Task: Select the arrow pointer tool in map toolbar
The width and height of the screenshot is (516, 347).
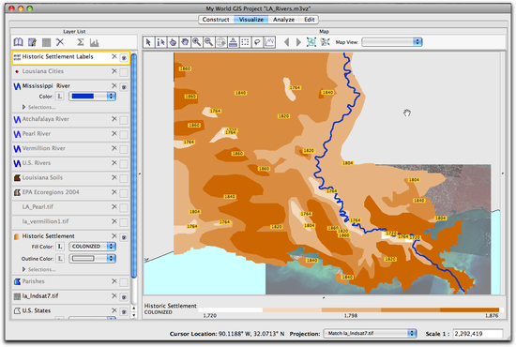Action: click(x=148, y=42)
